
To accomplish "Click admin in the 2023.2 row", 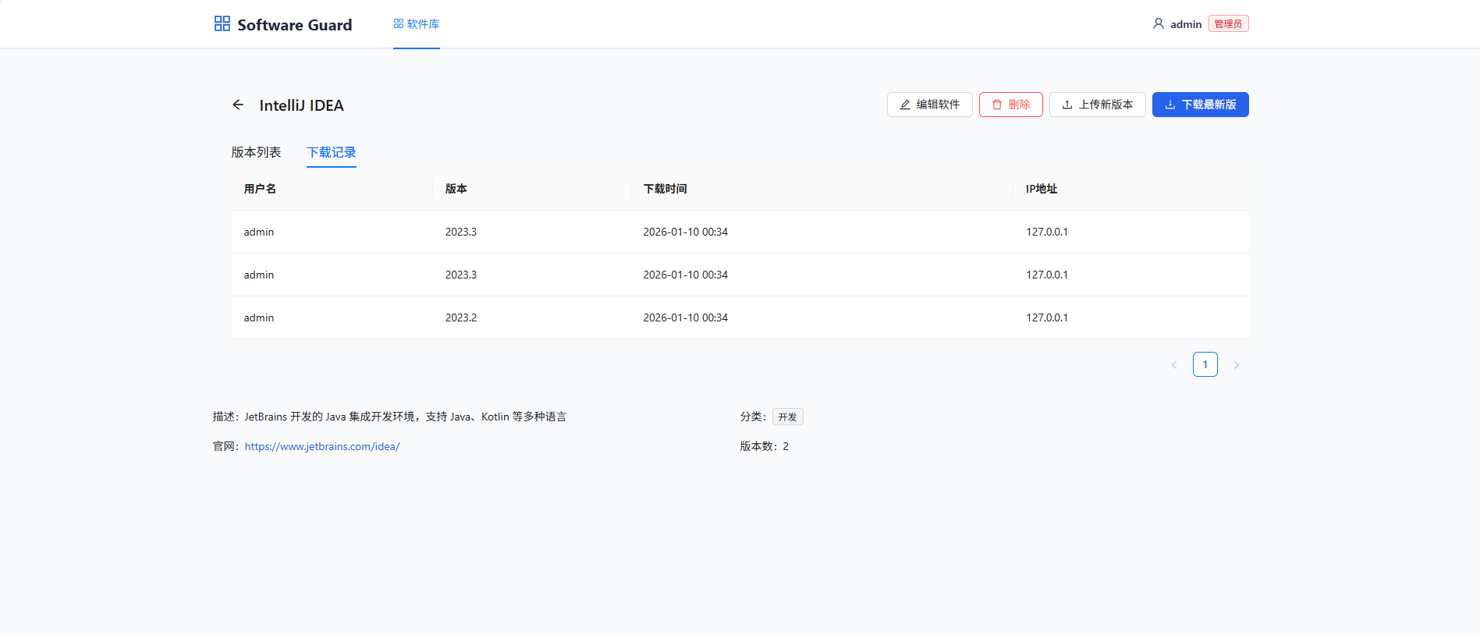I will pyautogui.click(x=259, y=317).
